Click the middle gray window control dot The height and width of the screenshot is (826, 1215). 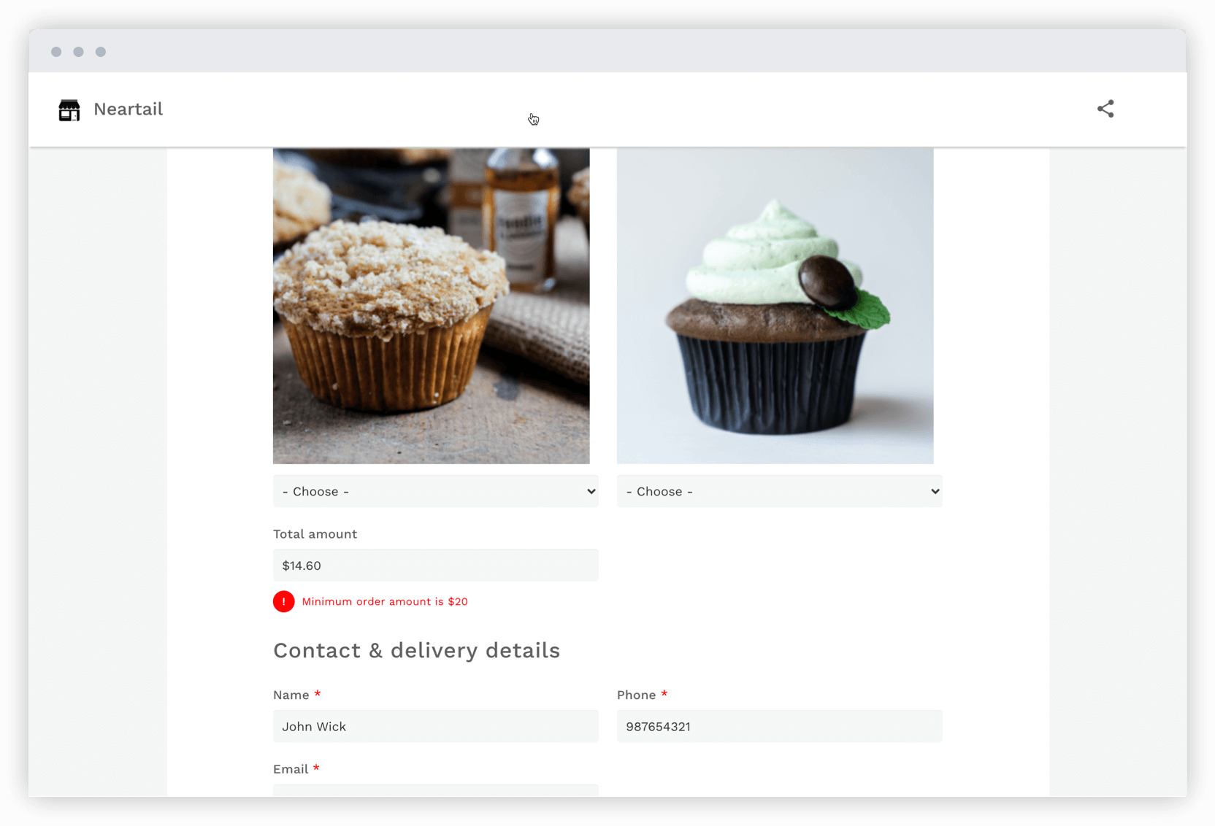(78, 52)
